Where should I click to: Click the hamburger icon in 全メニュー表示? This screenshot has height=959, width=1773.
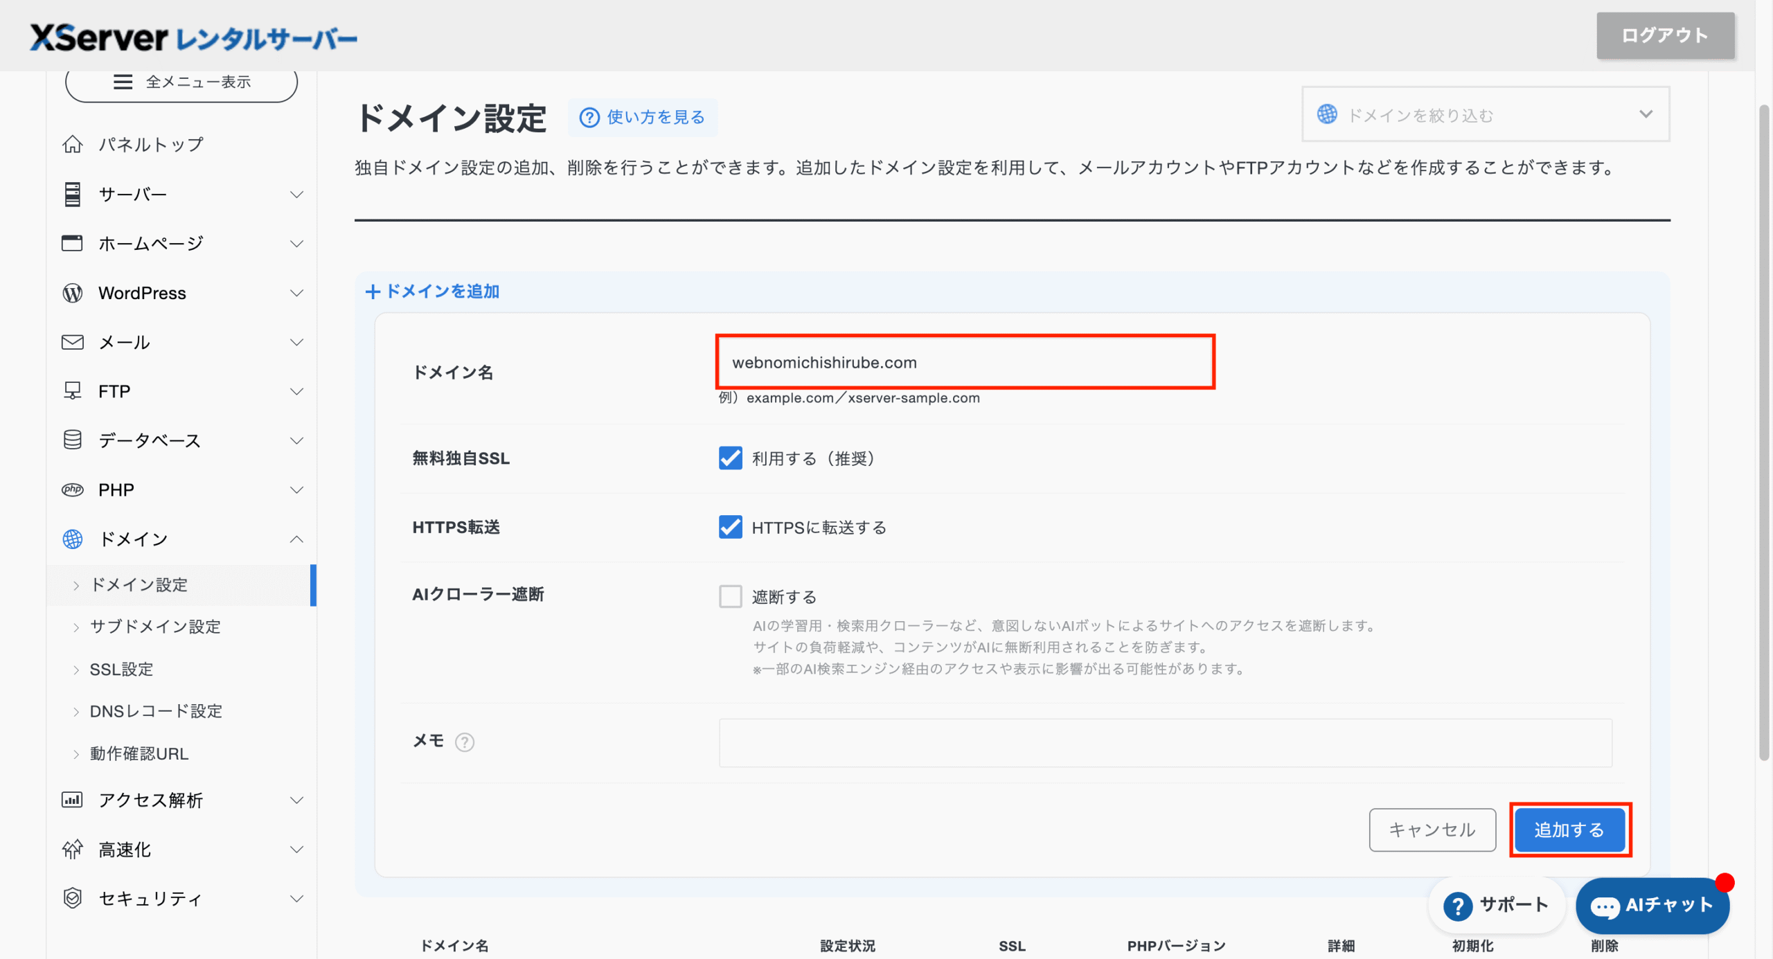point(123,82)
